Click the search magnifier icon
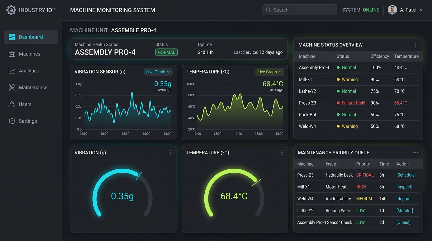This screenshot has height=241, width=432. [x=268, y=10]
